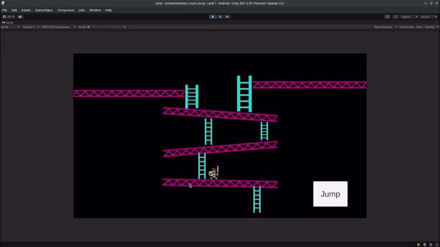Click the Search icon in toolbar

396,16
